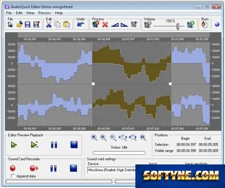Viewport: 225px width, 188px height.
Task: Click the Fade in triangle icon
Action: pyautogui.click(x=115, y=25)
